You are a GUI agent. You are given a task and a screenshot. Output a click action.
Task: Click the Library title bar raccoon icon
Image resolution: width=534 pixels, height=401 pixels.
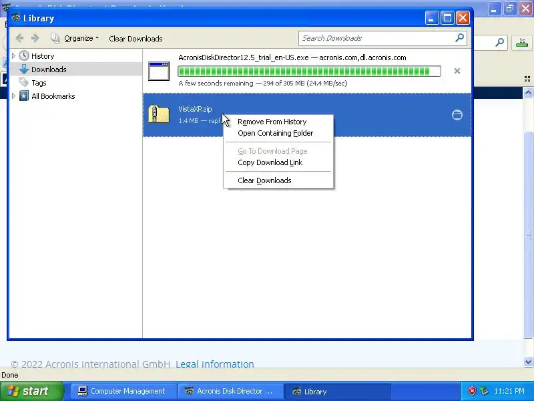(15, 17)
